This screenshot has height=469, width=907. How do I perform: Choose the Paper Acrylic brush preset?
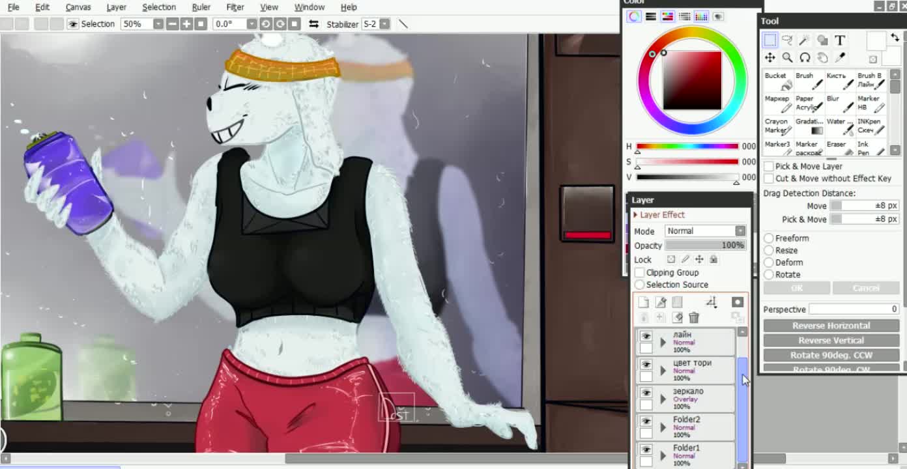coord(809,104)
